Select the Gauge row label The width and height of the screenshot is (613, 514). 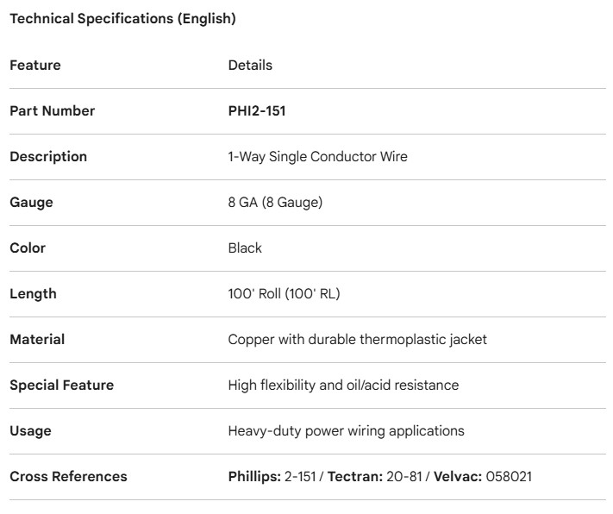(31, 203)
